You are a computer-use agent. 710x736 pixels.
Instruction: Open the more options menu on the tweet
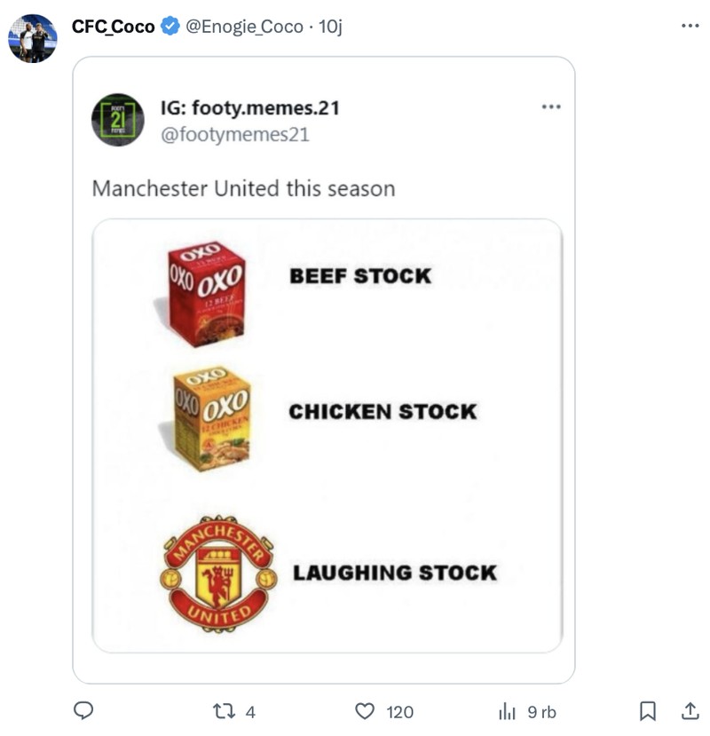[689, 27]
